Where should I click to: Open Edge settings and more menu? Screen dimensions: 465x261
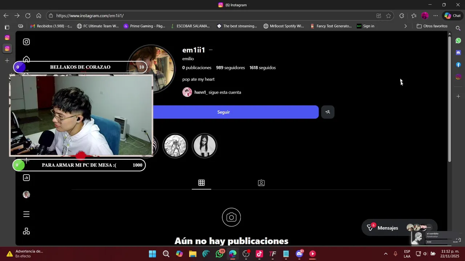point(436,16)
